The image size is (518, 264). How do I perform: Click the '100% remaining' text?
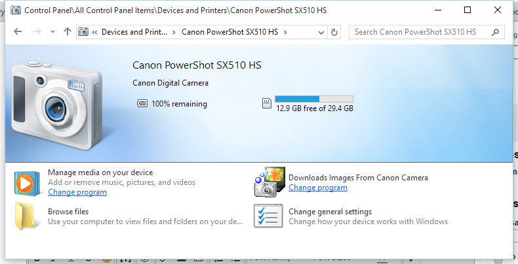tap(179, 104)
